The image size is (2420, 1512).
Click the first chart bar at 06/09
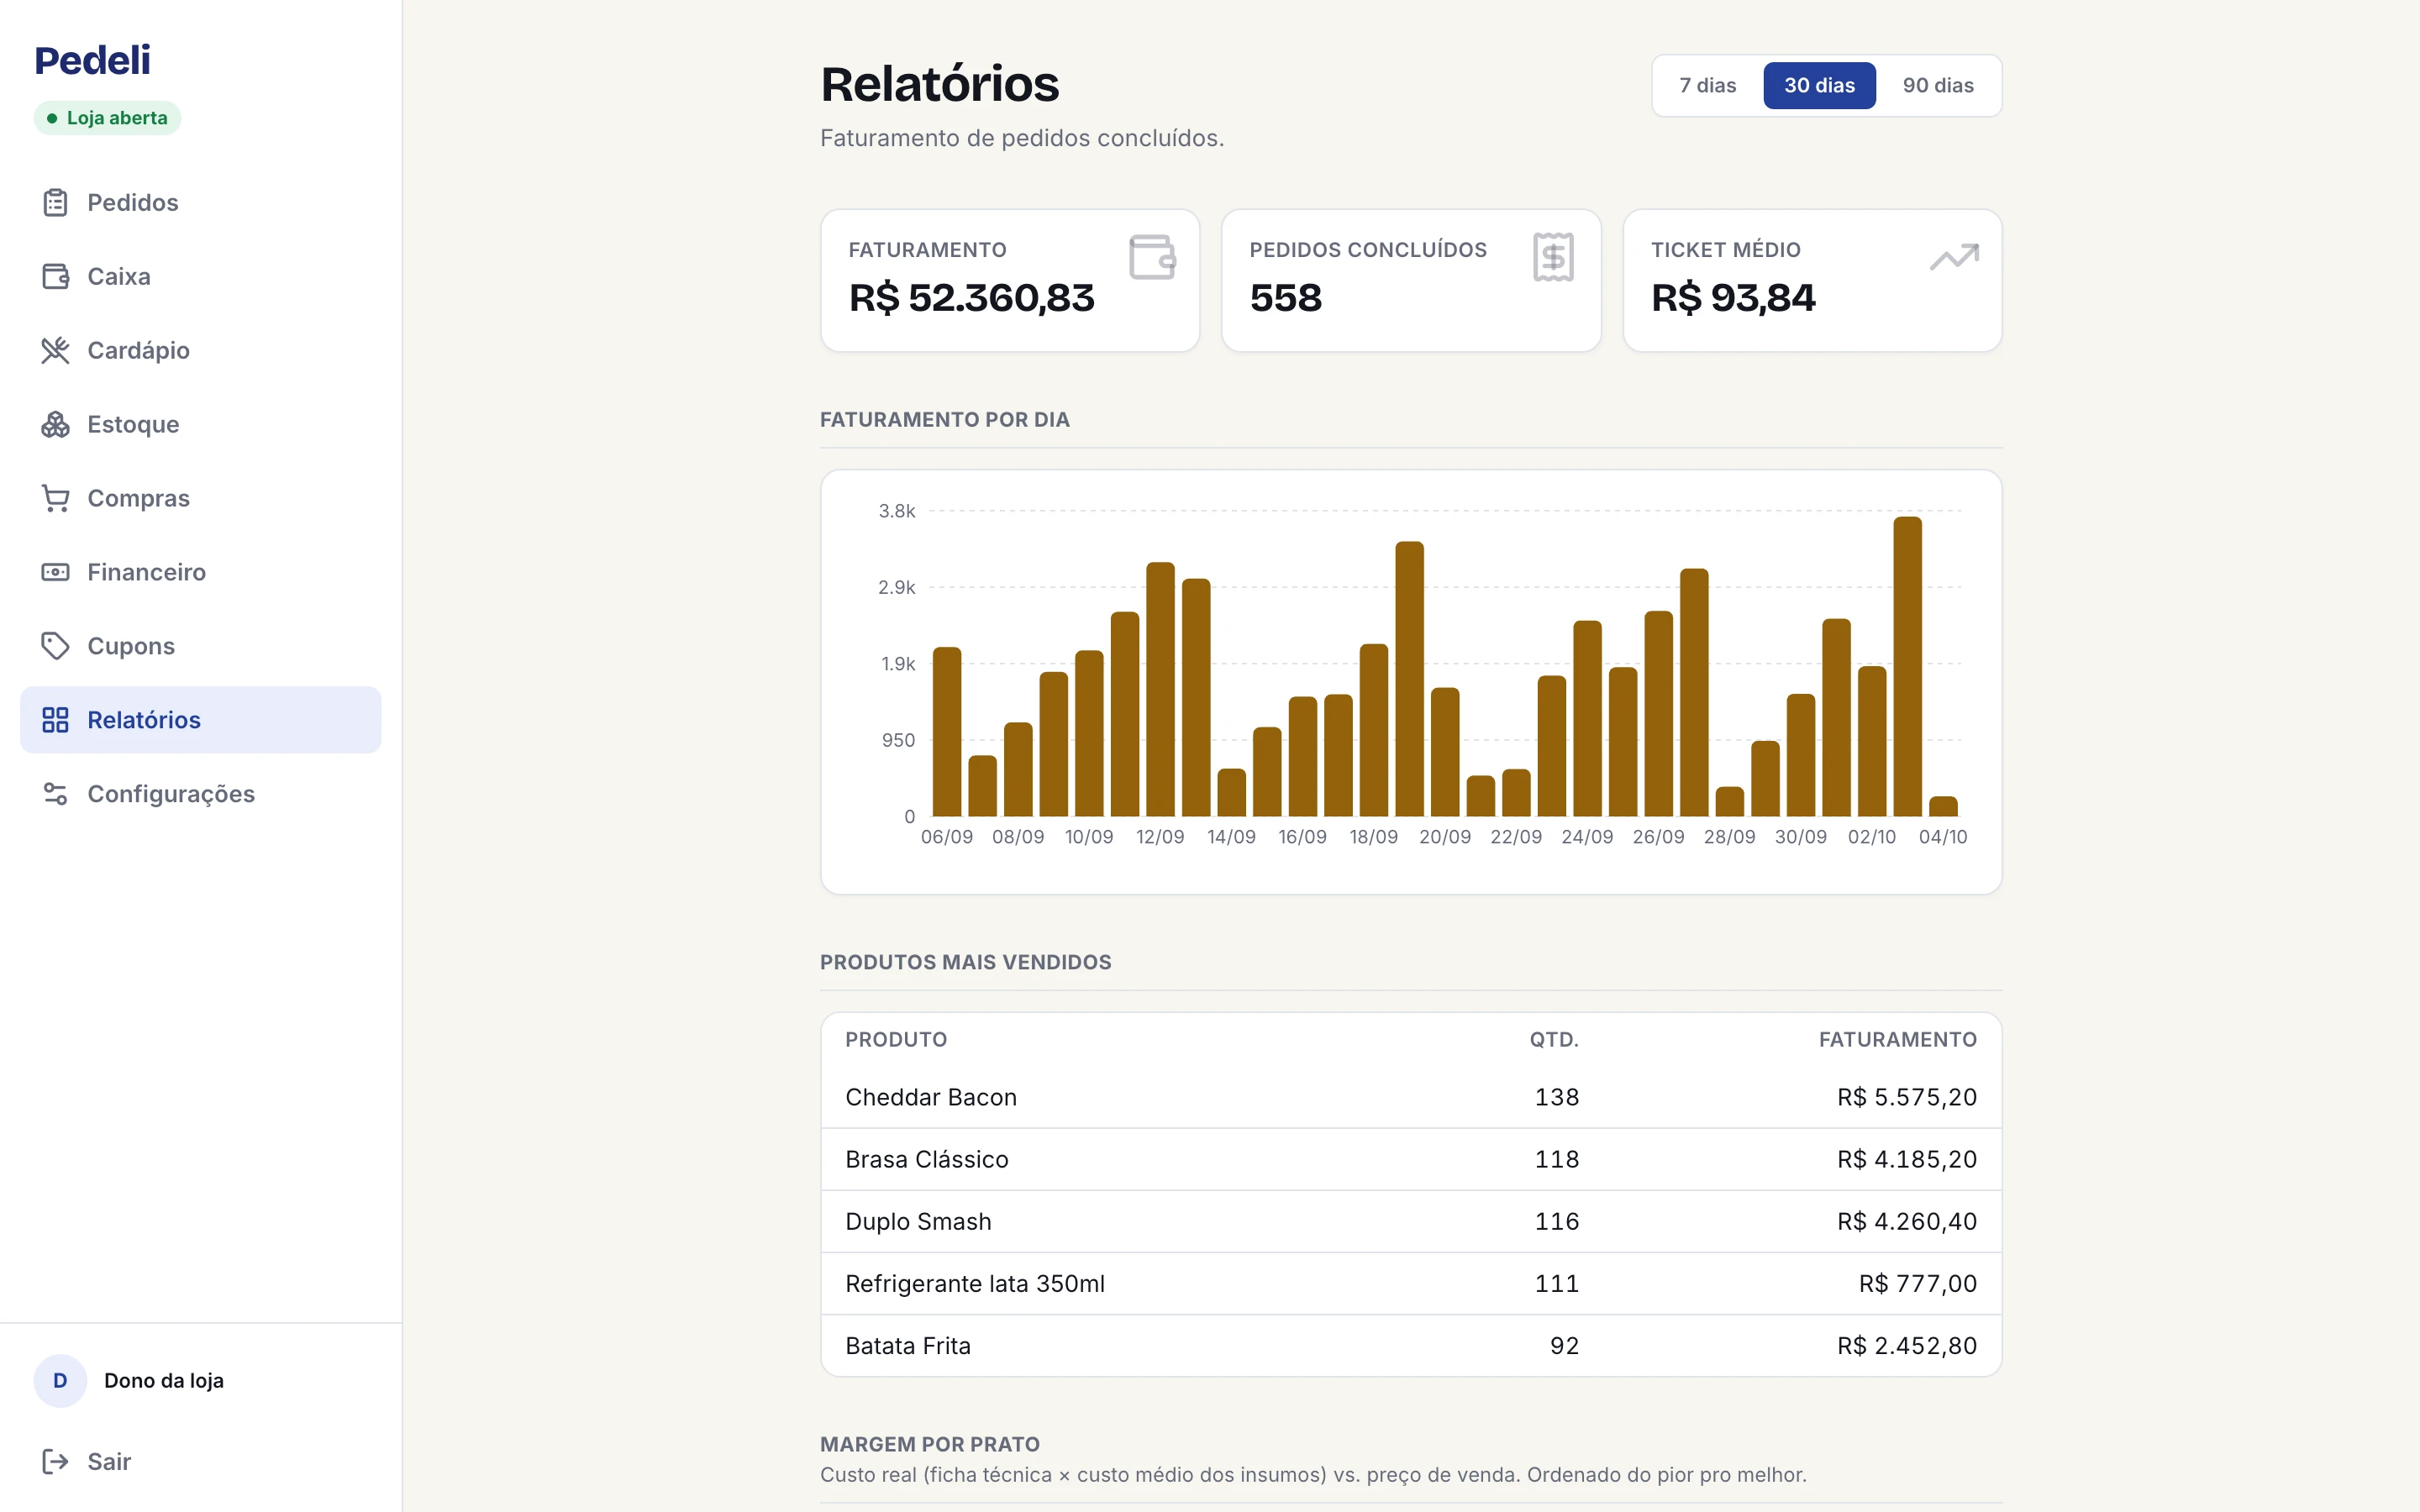pyautogui.click(x=947, y=732)
